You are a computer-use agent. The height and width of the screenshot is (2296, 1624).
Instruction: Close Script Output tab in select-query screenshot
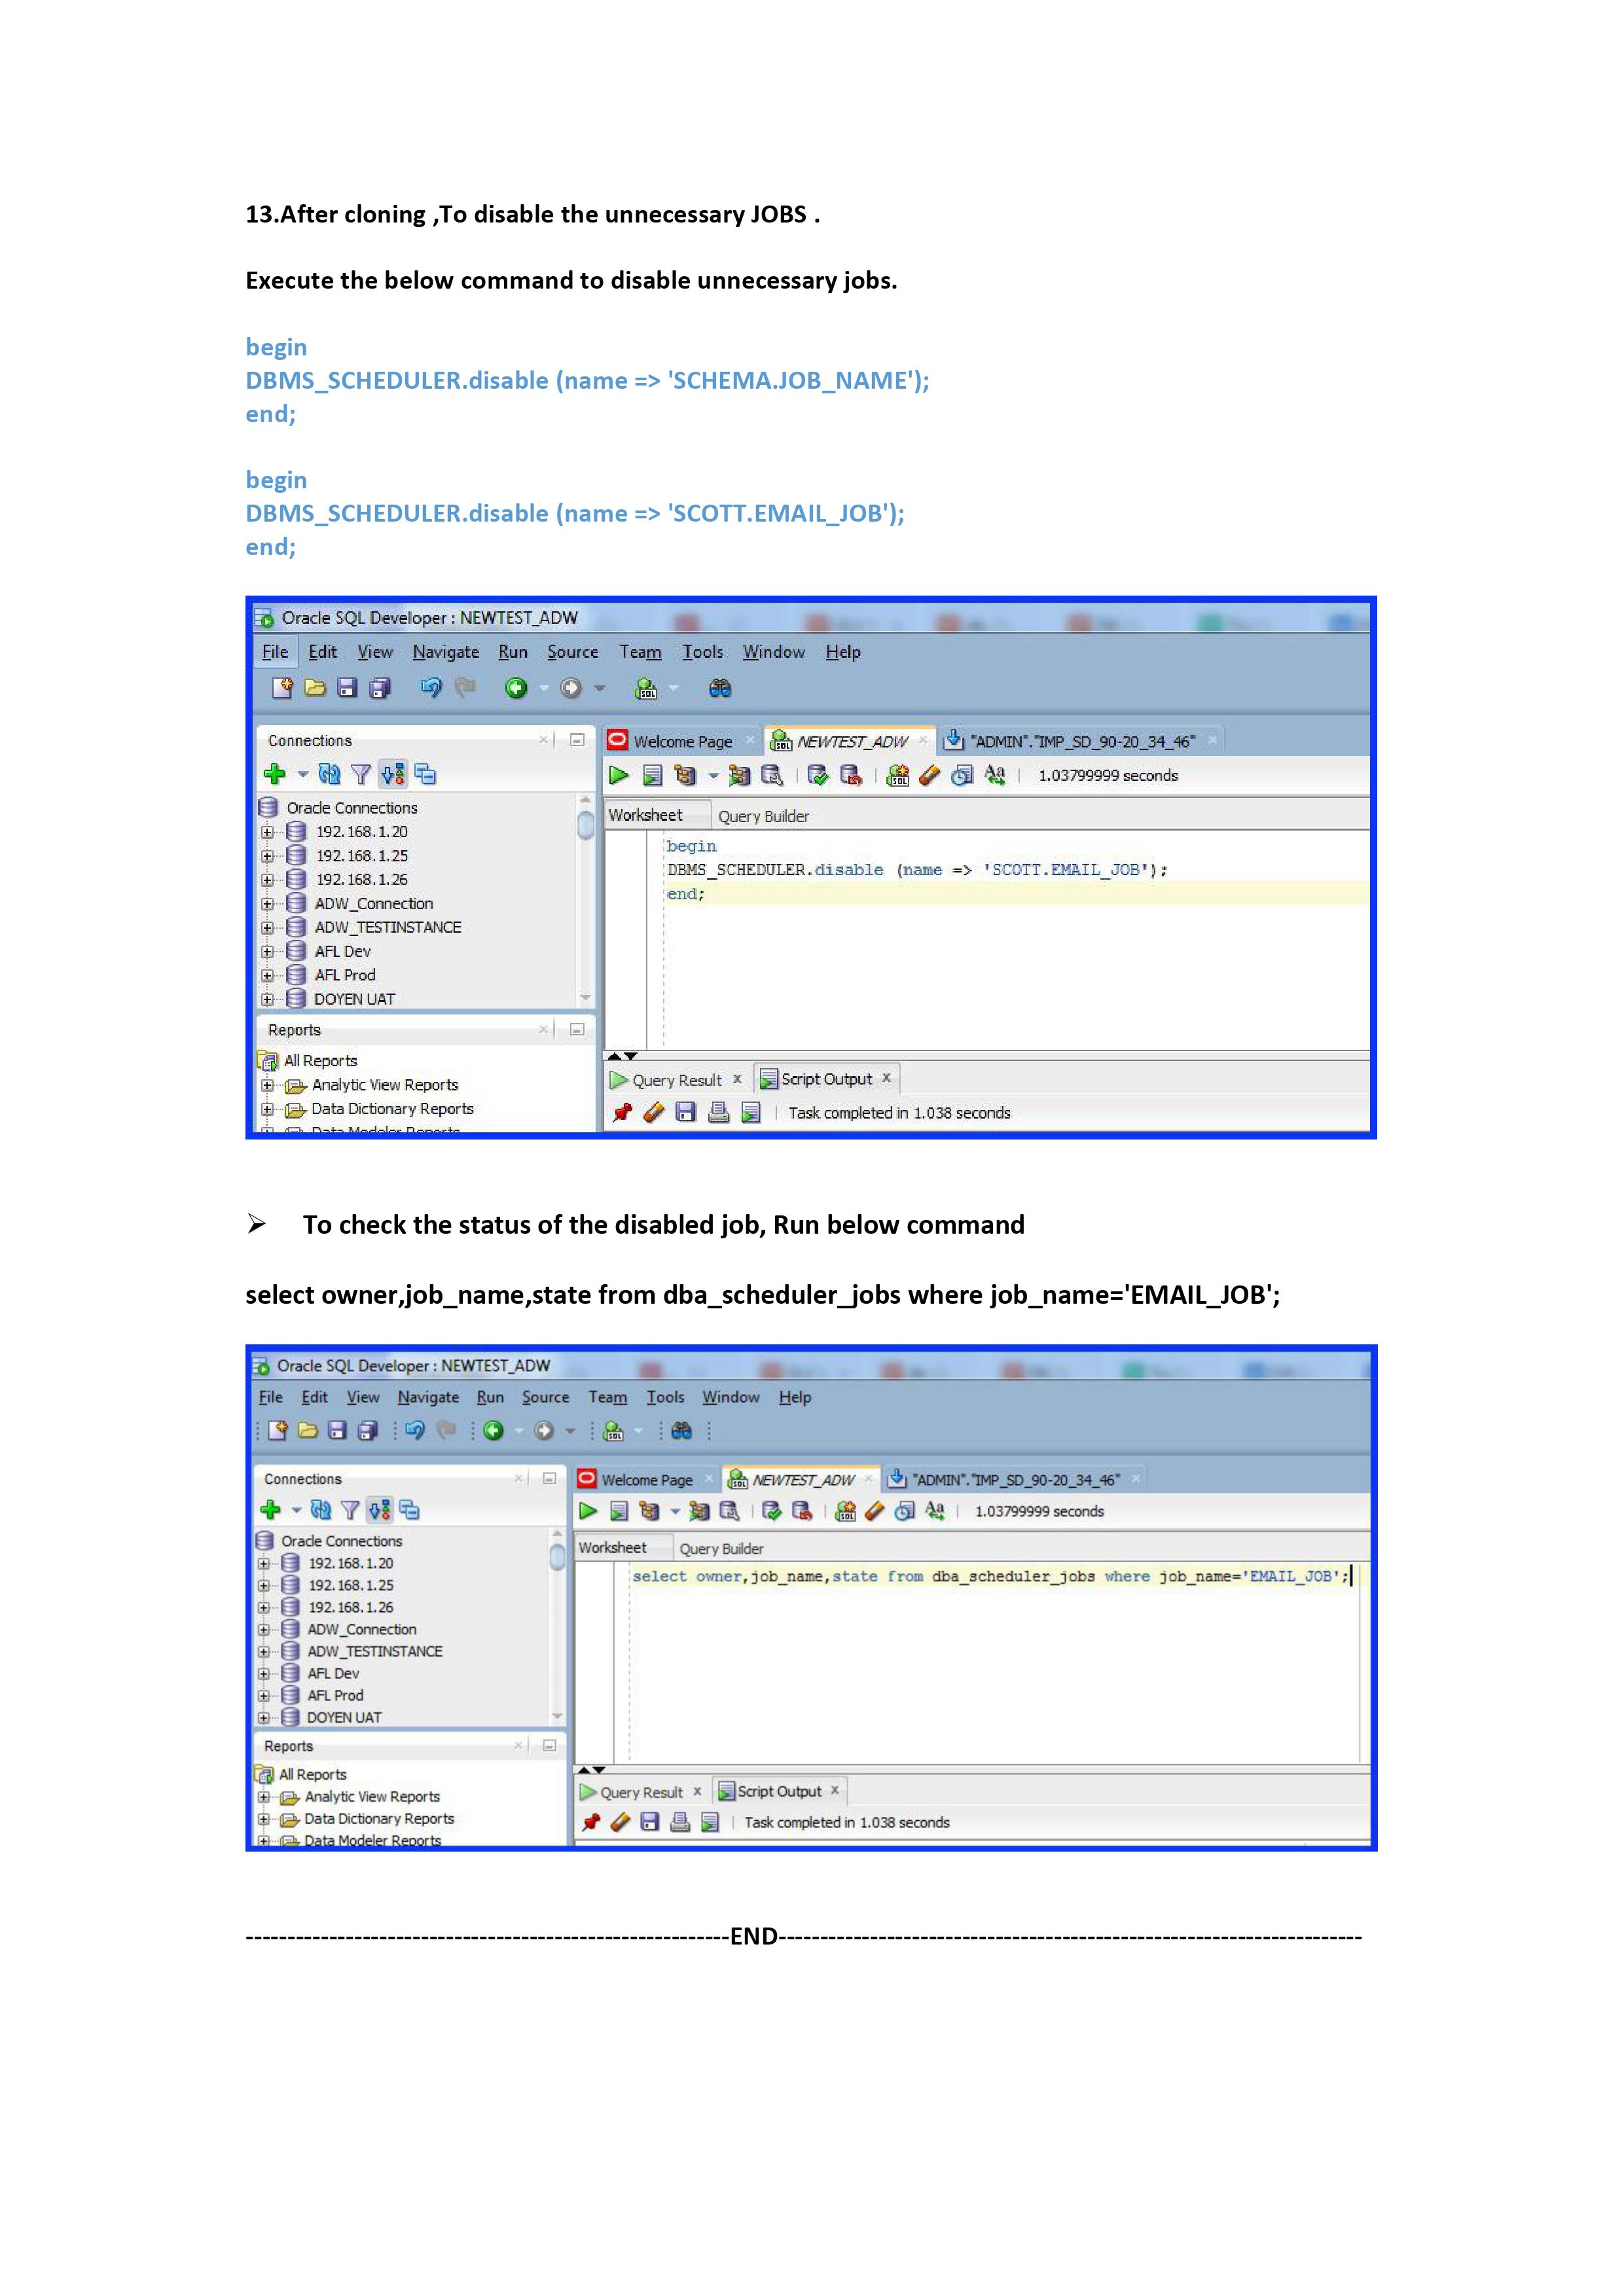click(x=835, y=1790)
